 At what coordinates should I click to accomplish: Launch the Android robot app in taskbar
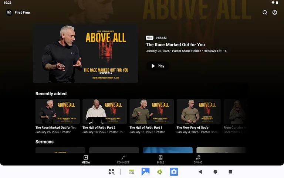160,172
